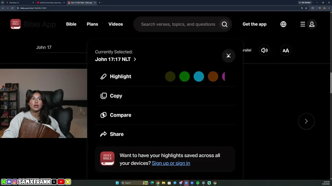Screen dimensions: 332x186
Task: Open AA font settings
Action: tap(286, 50)
